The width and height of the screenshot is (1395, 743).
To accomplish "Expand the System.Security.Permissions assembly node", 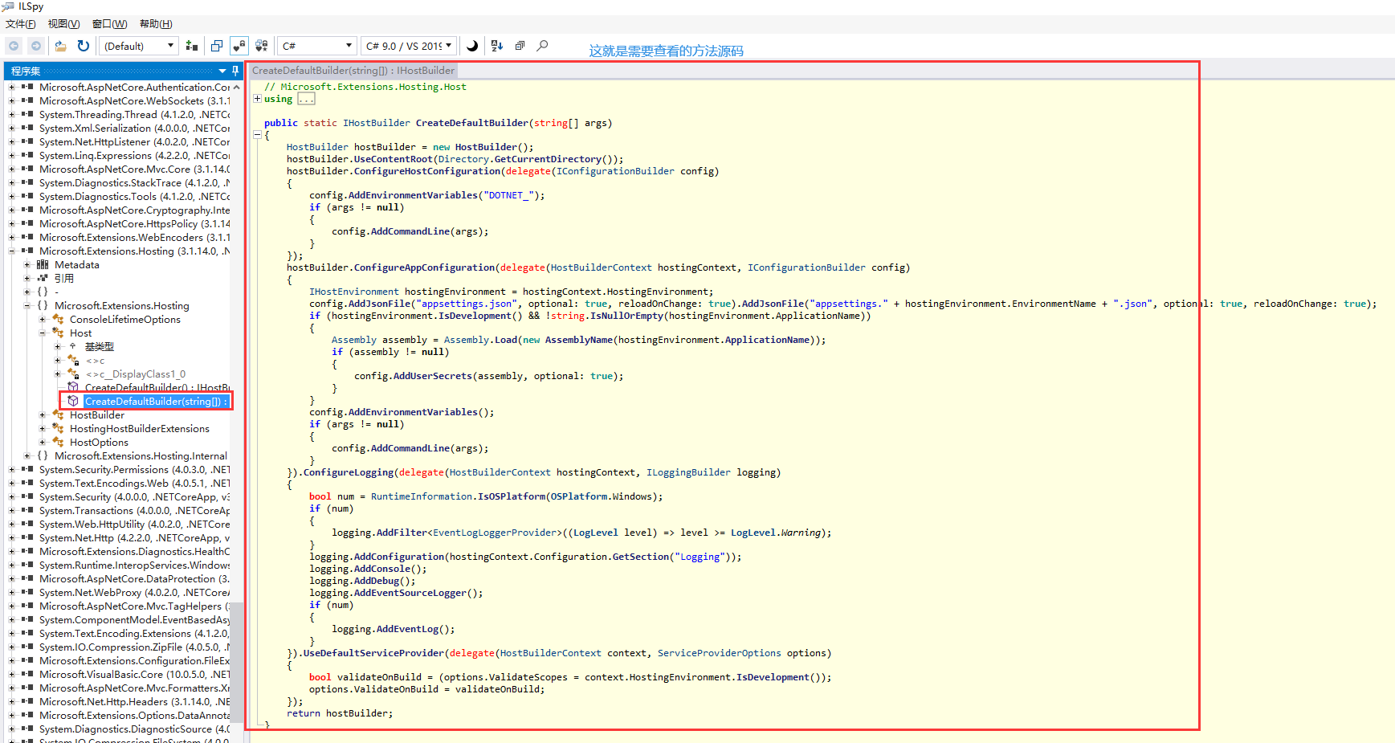I will [12, 469].
